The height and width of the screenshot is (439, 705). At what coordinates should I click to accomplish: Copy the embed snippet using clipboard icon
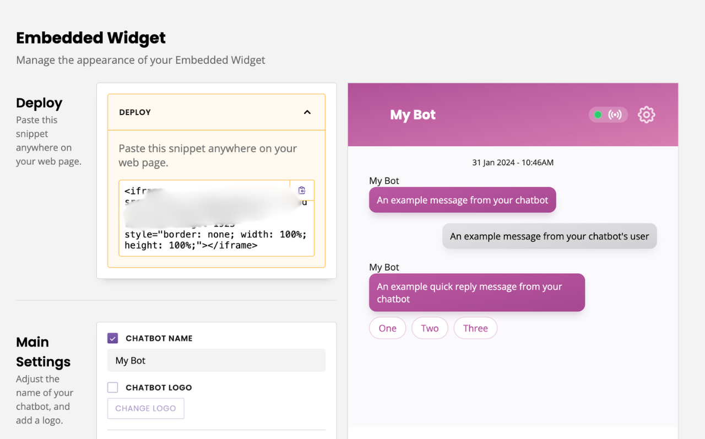301,189
